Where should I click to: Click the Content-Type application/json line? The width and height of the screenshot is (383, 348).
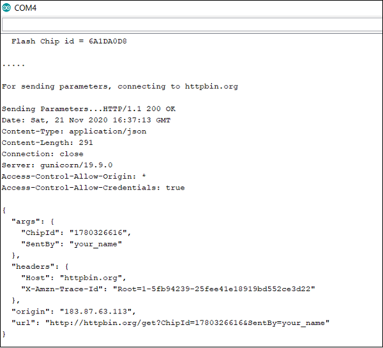[x=74, y=132]
